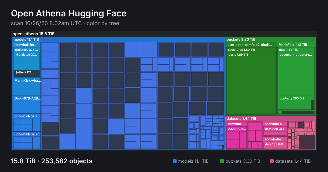Select the open-athena 15.8 TiB root header

pos(164,34)
